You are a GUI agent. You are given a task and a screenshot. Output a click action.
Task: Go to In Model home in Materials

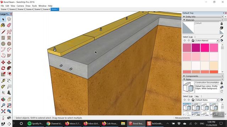click(193, 41)
